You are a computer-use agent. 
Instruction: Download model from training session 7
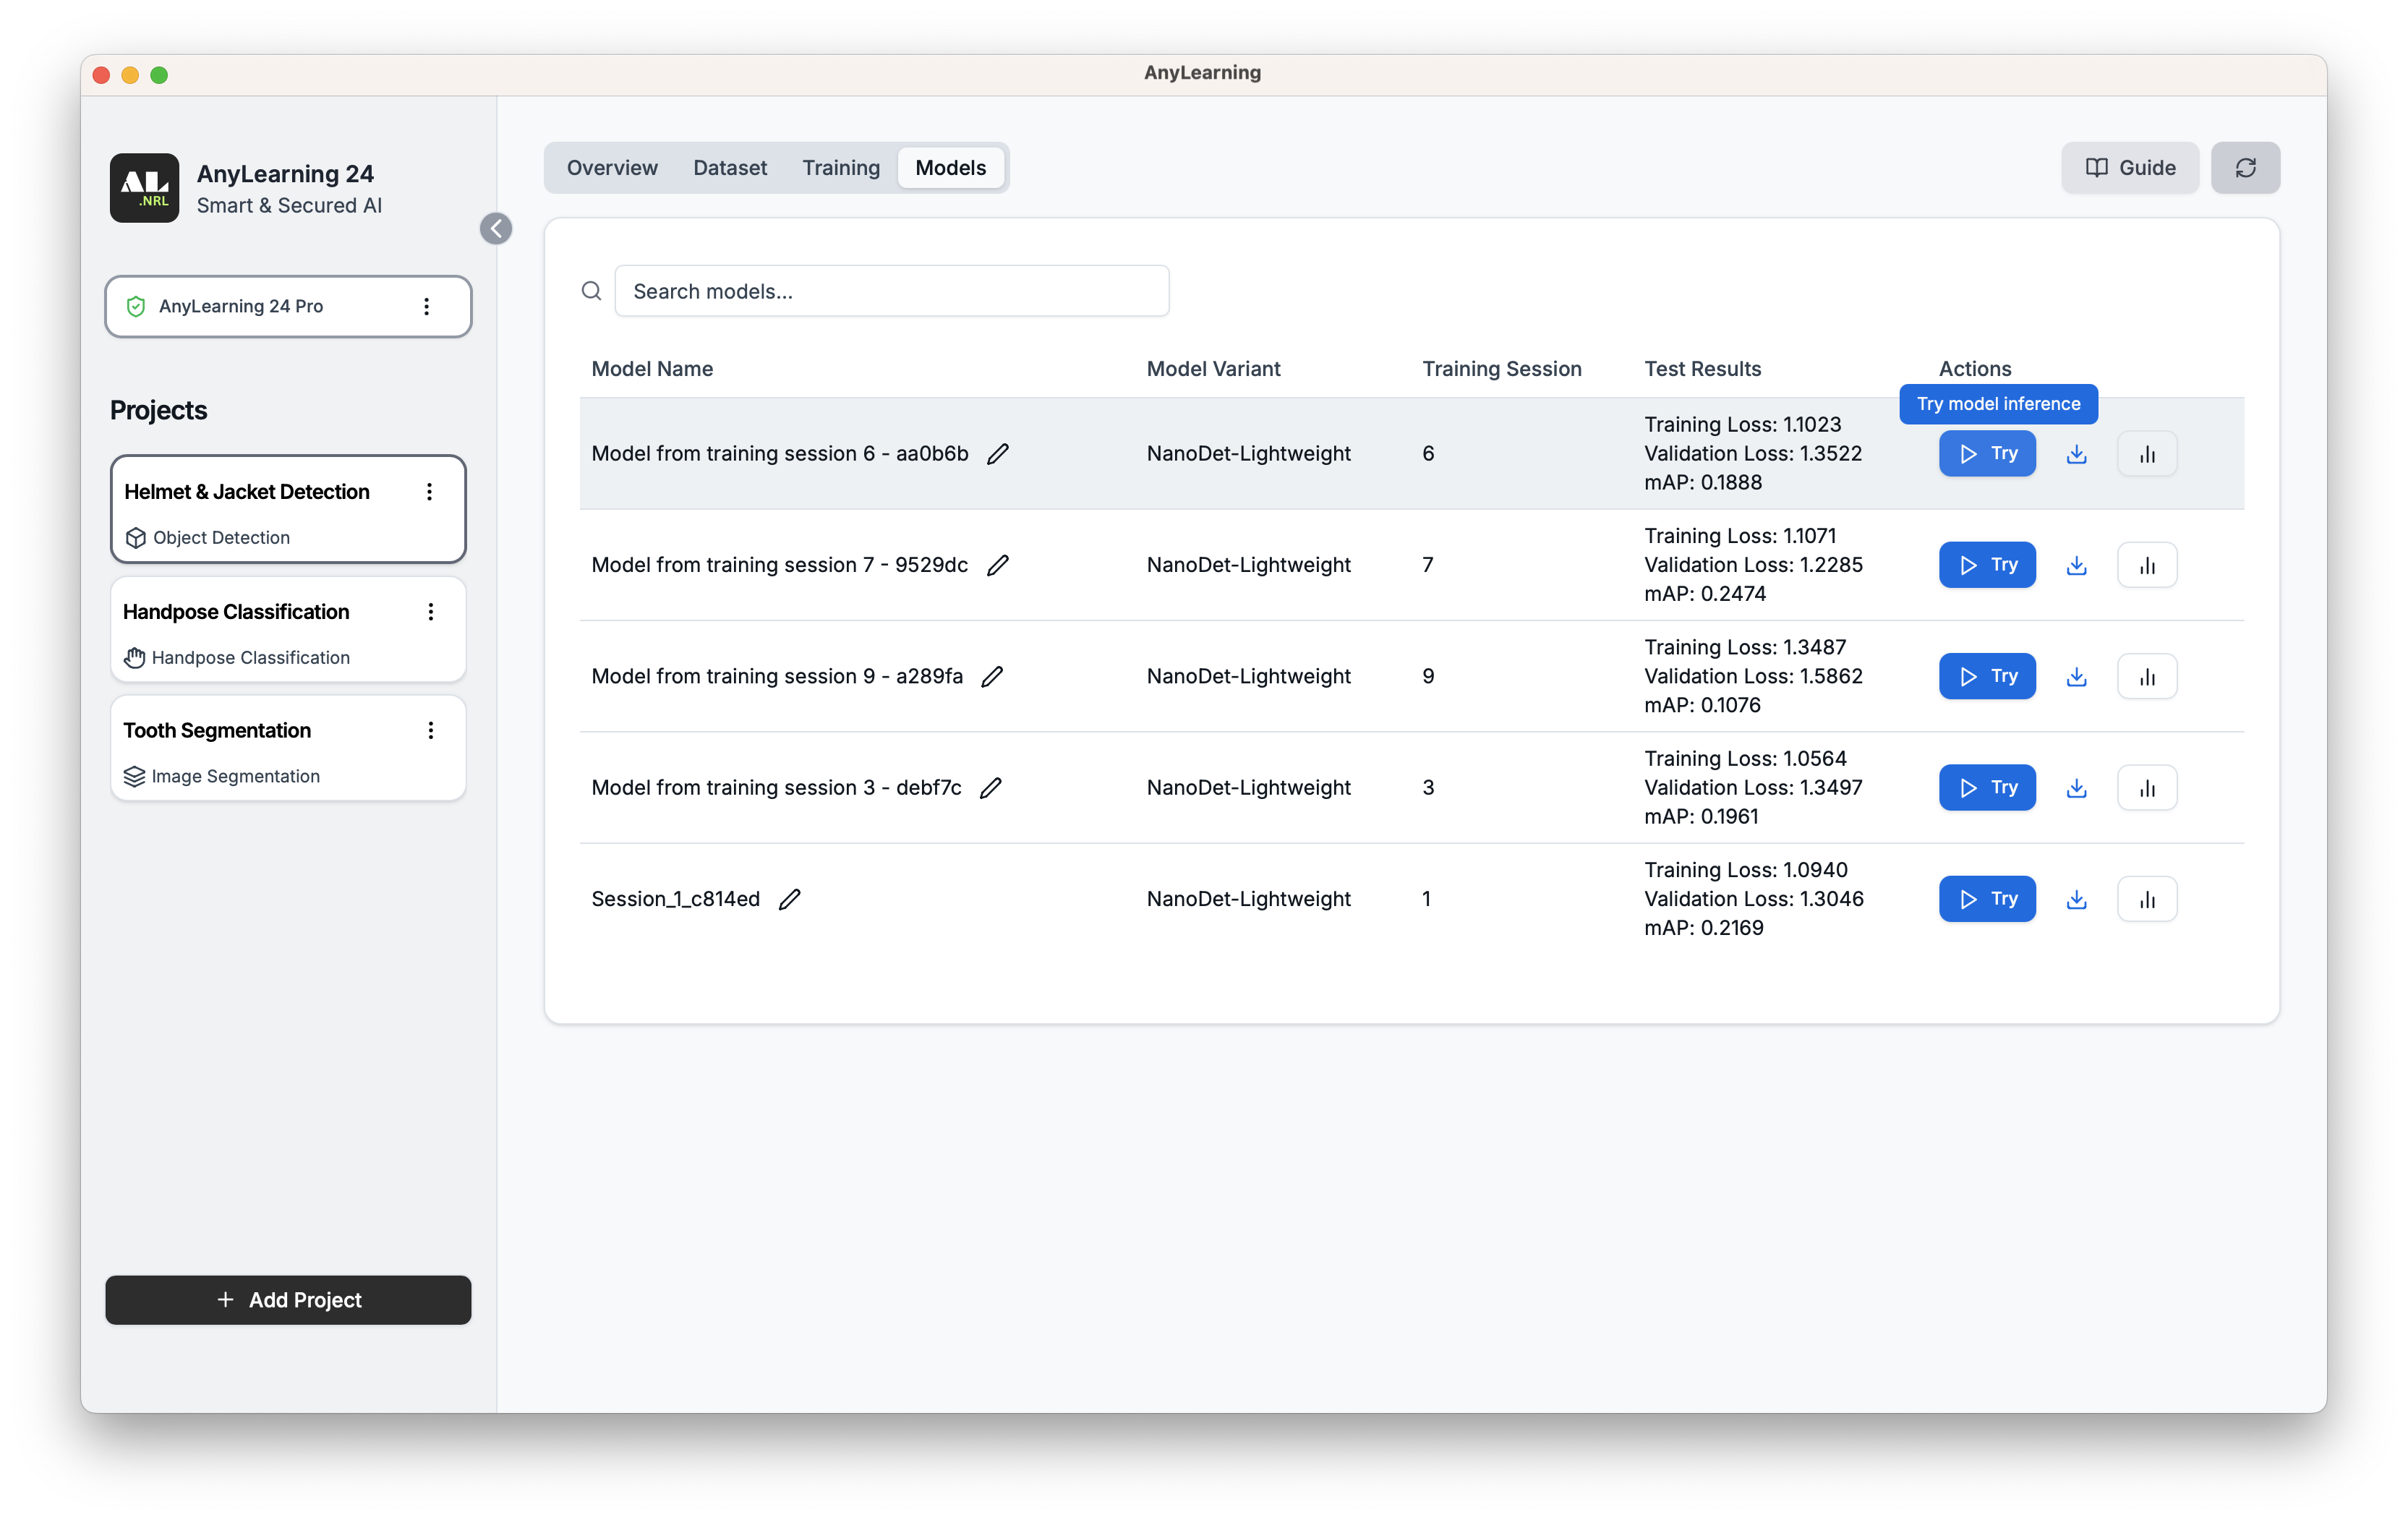[x=2076, y=565]
